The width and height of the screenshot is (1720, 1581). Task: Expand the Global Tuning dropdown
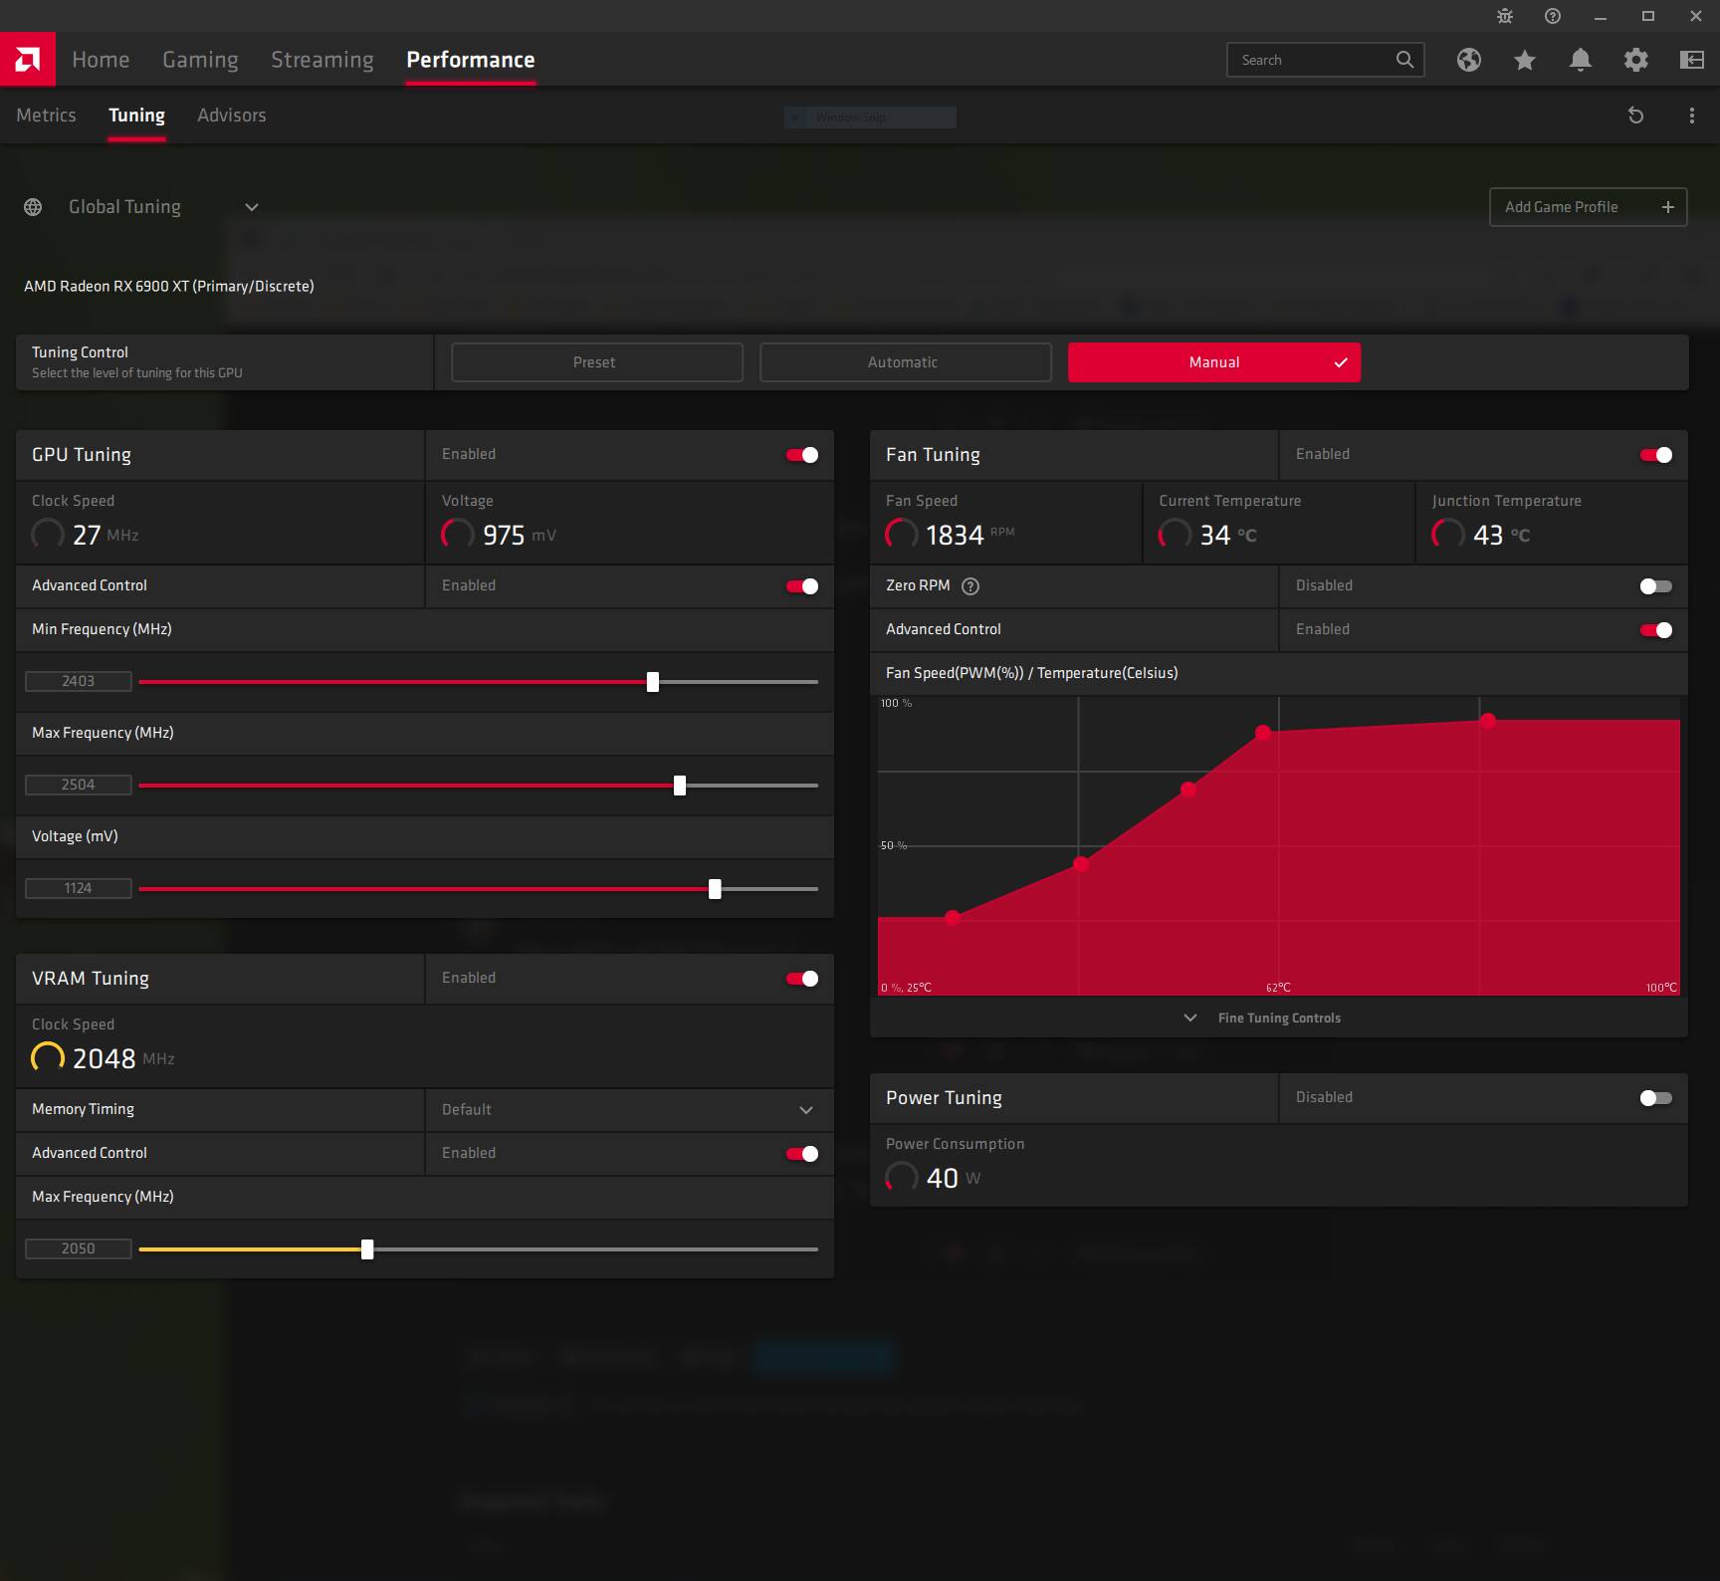click(x=252, y=207)
